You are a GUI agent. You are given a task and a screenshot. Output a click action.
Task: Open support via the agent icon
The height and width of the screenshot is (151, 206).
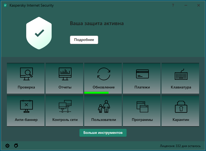coord(16,146)
